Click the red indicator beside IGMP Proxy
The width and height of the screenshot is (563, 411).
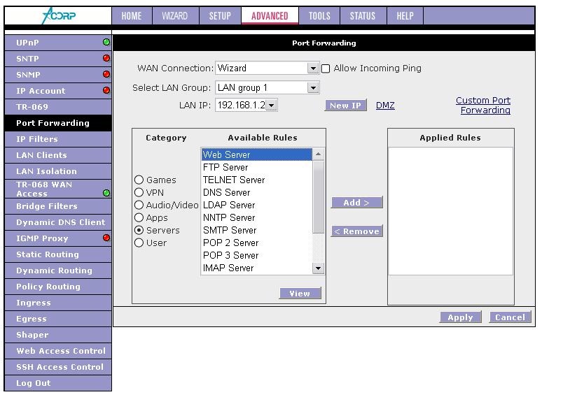pos(106,238)
